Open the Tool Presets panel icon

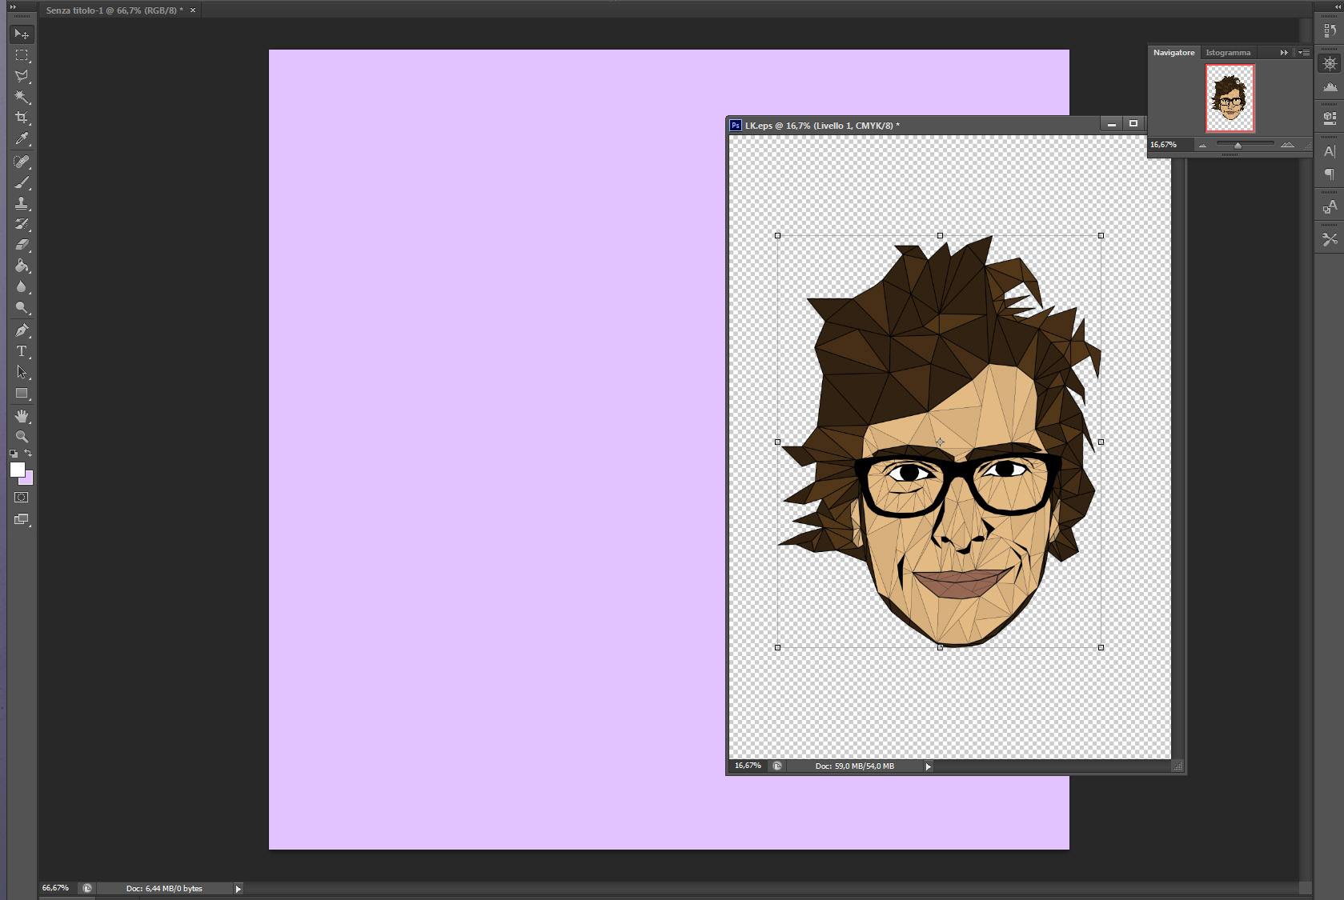point(1330,239)
